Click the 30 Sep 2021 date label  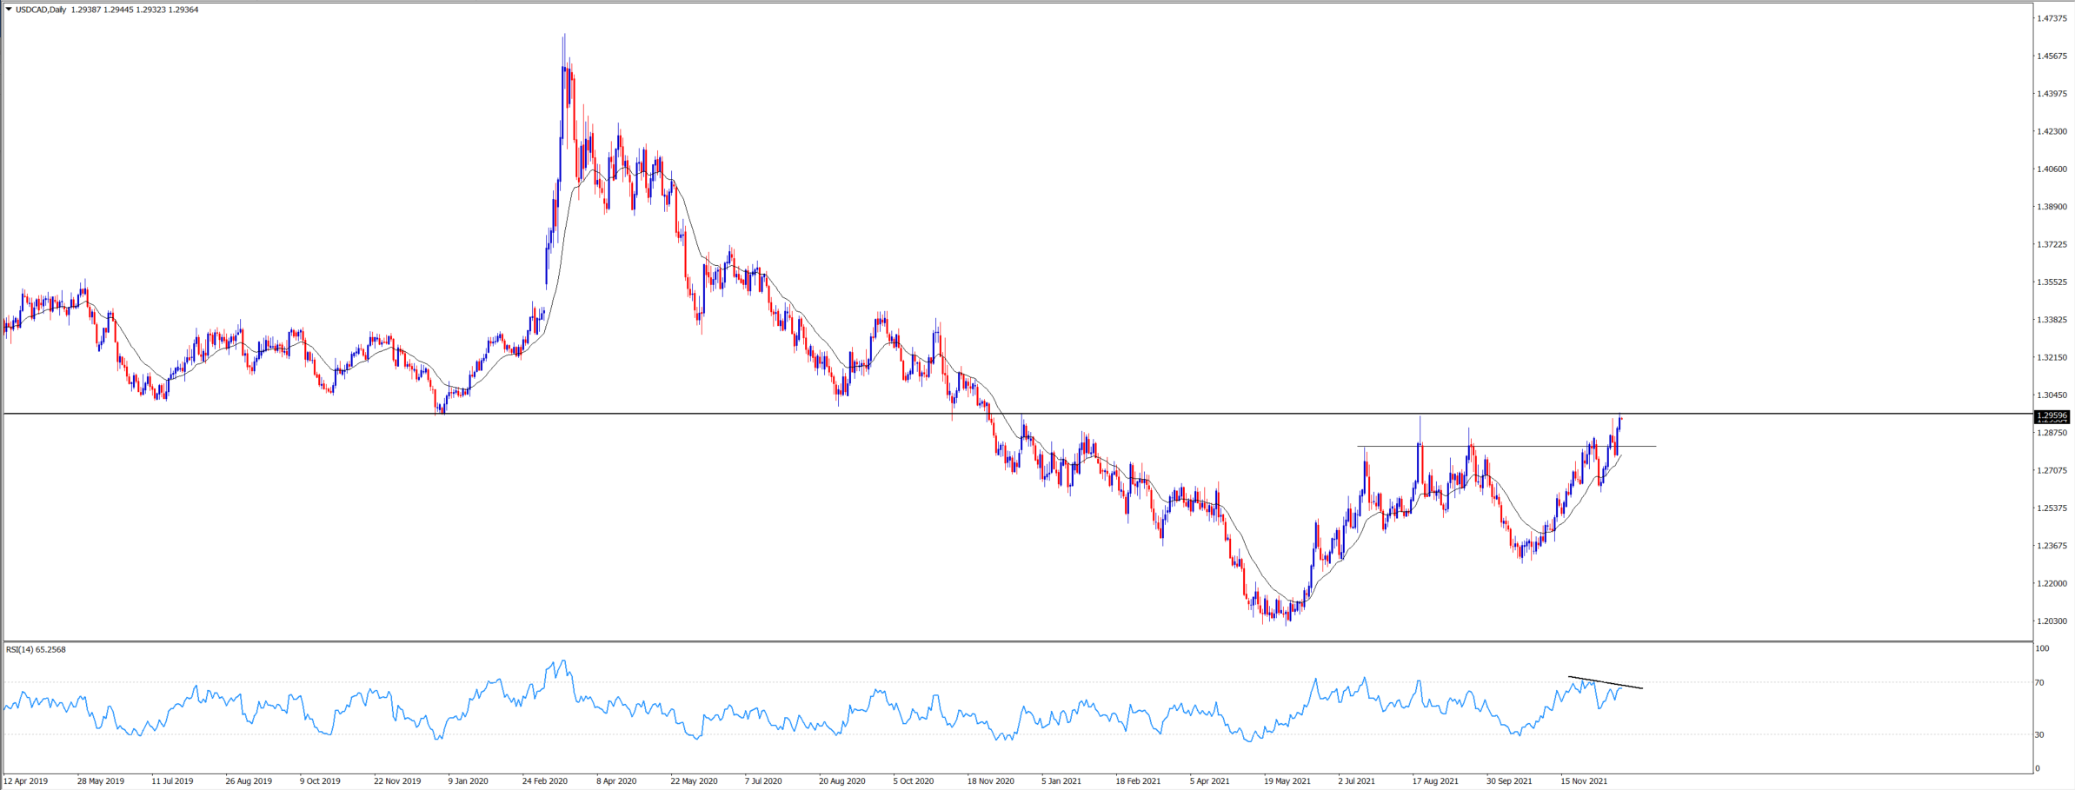pyautogui.click(x=1509, y=781)
